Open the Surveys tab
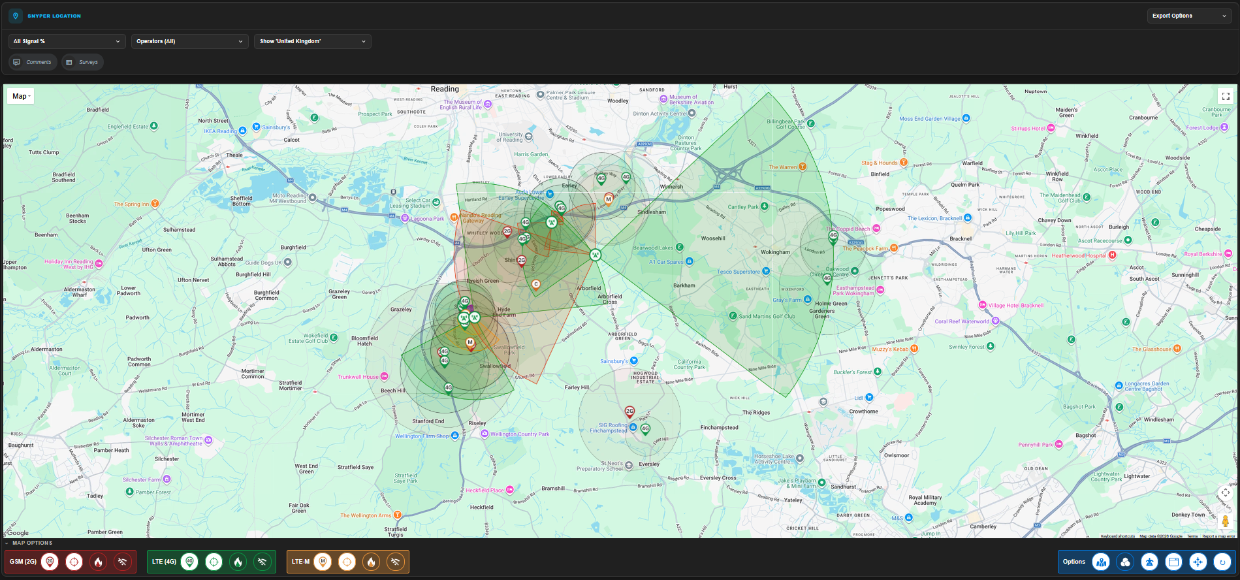Image resolution: width=1240 pixels, height=580 pixels. pos(83,62)
